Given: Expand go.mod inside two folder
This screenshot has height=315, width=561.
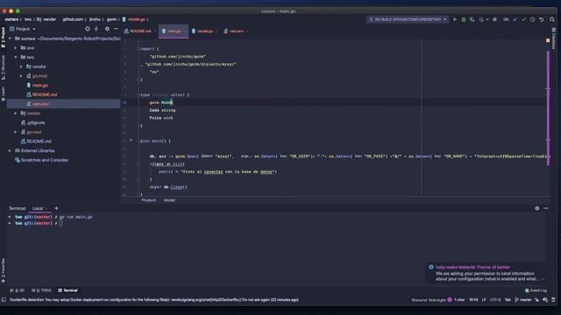Looking at the screenshot, I should [21, 76].
